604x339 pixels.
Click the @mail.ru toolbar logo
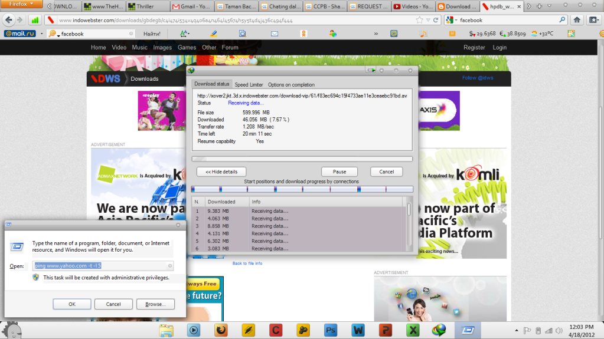[x=19, y=34]
